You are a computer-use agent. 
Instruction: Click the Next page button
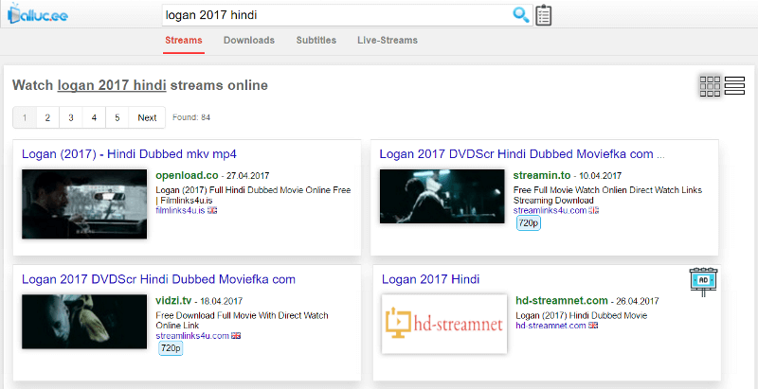pos(147,117)
